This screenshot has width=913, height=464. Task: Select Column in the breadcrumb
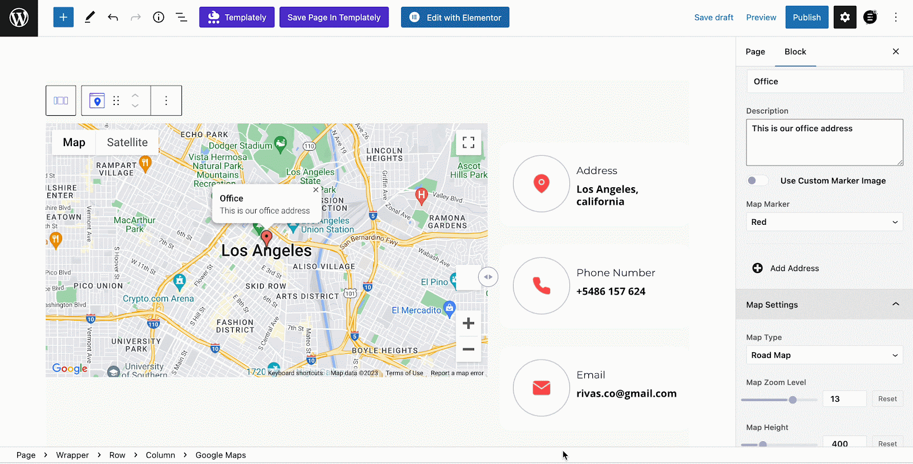[x=160, y=455]
